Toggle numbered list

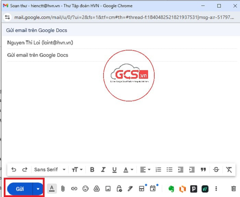(x=158, y=169)
